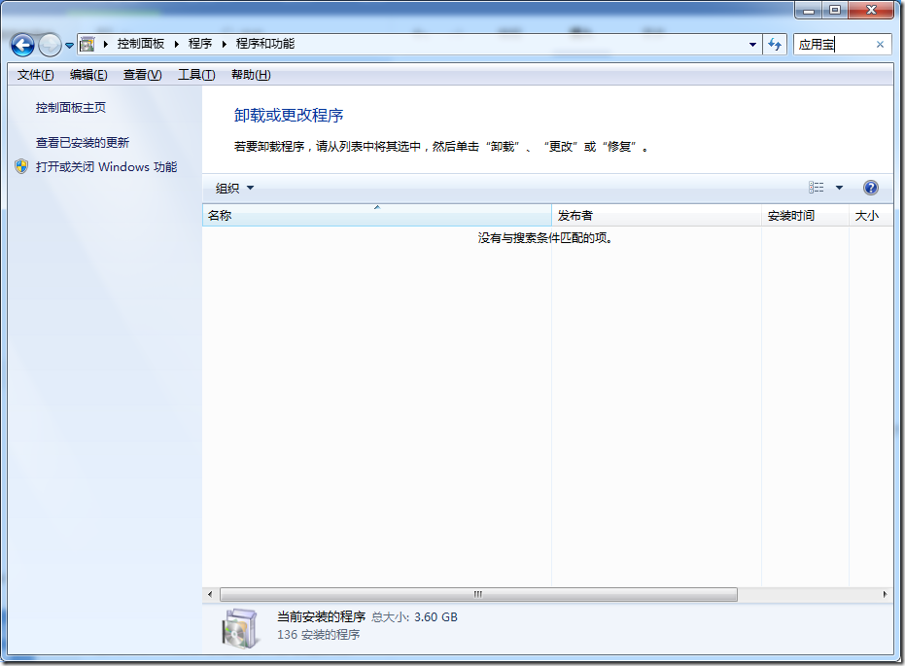
Task: Open 打开或关闭 Windows 功能 link
Action: pos(106,167)
